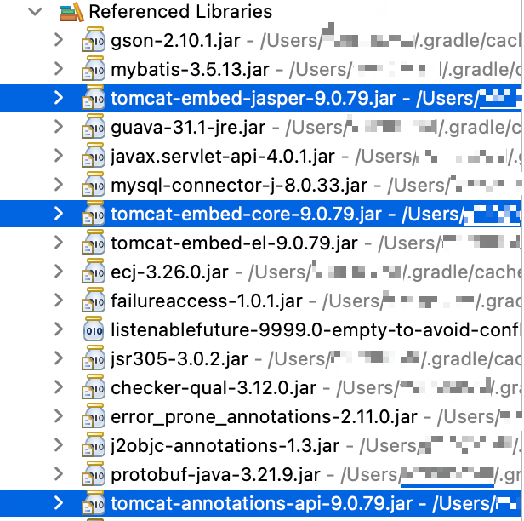Click the gson-2.10.1.jar jar icon
Viewport: 524px width, 521px height.
click(x=94, y=39)
